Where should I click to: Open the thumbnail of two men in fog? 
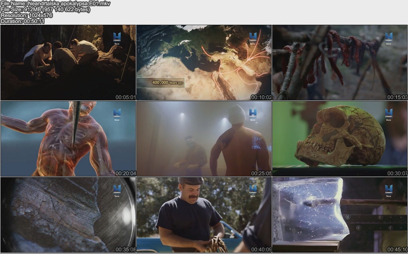tap(204, 138)
